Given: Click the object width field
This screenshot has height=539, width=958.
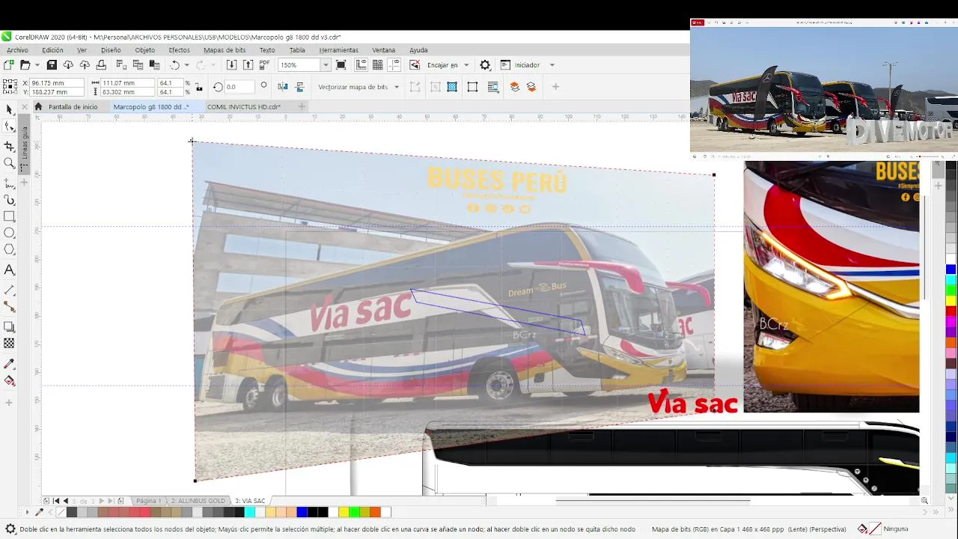Looking at the screenshot, I should click(x=127, y=82).
